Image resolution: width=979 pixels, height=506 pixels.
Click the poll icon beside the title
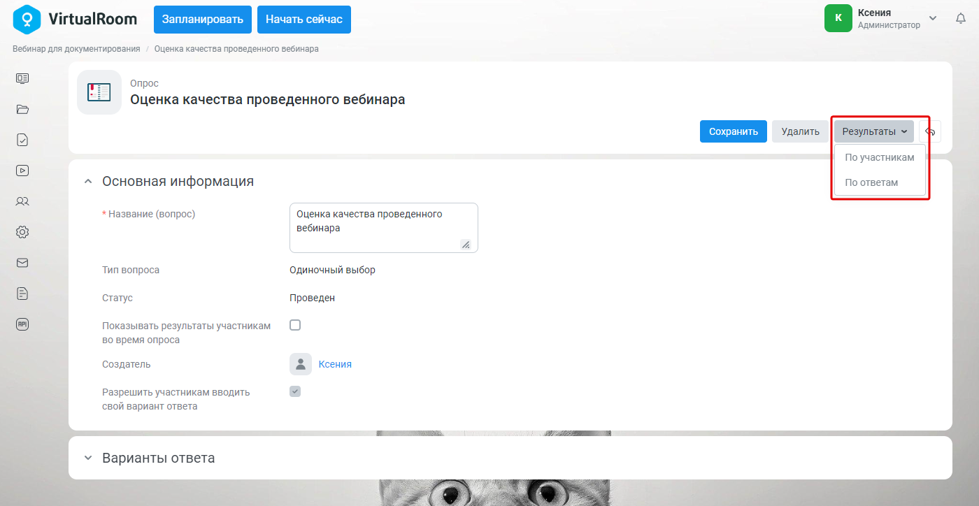coord(99,92)
